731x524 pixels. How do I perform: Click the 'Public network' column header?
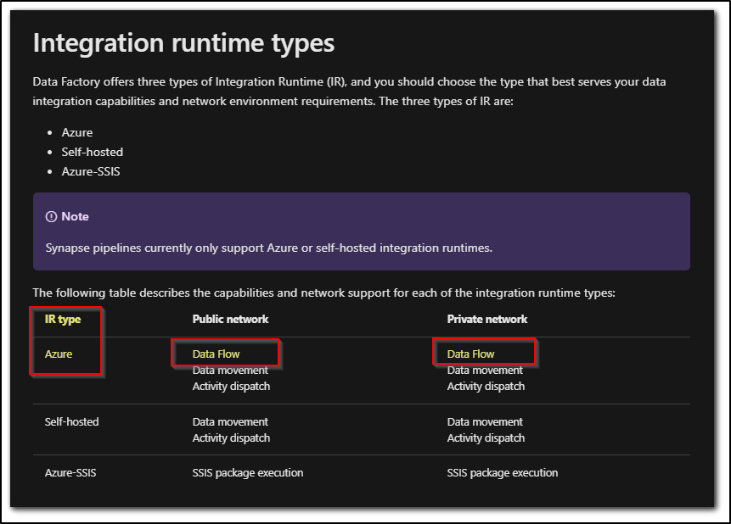coord(230,319)
